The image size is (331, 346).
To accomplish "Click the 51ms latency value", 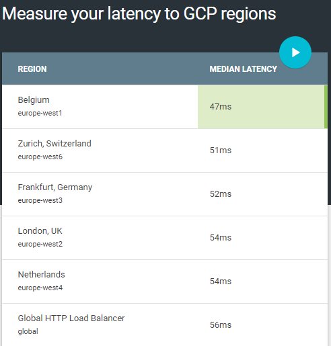I will (221, 150).
